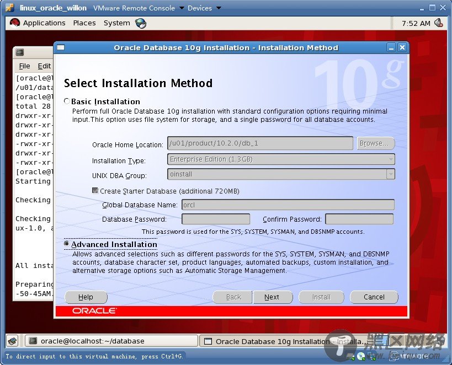
Task: Click the Cancel button
Action: [374, 297]
